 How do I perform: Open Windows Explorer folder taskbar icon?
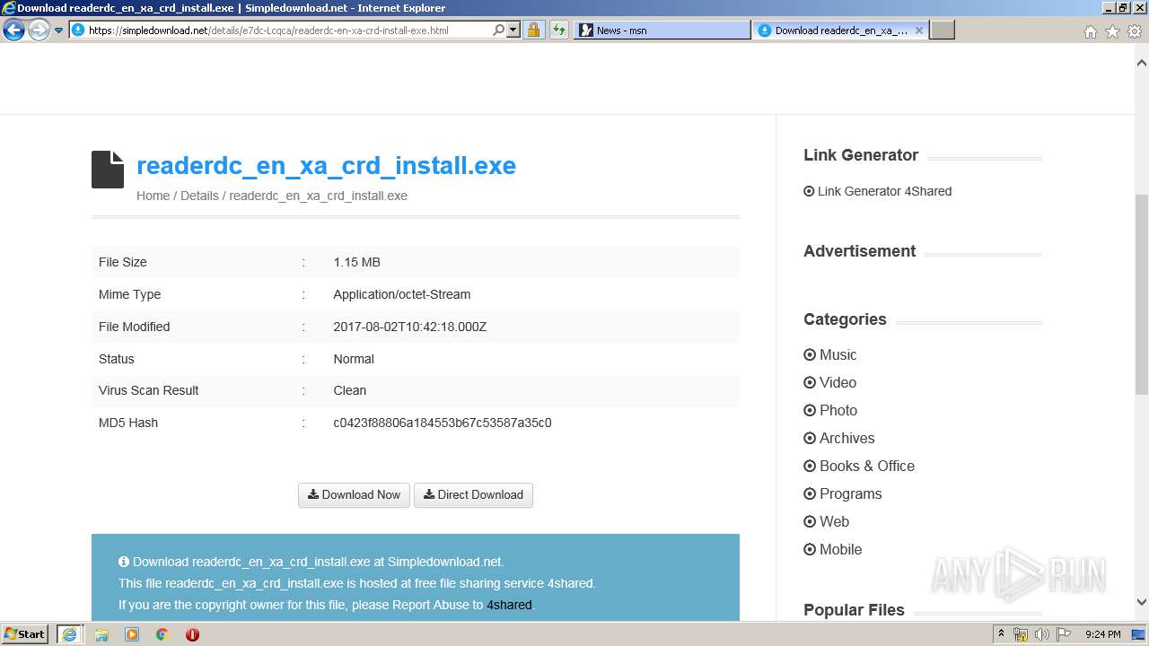pyautogui.click(x=101, y=634)
